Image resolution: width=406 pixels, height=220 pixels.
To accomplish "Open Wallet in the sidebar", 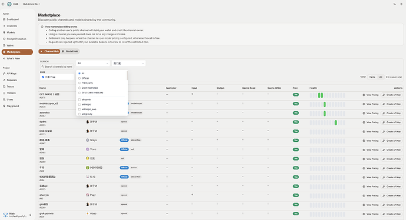I will 10,45.
